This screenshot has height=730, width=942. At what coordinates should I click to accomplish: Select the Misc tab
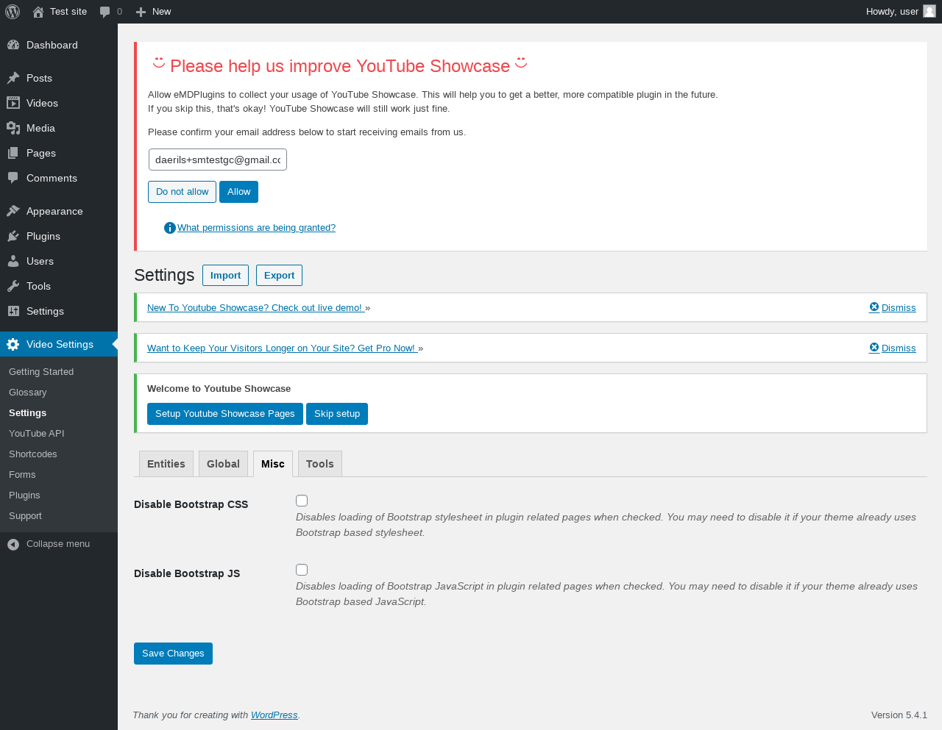[x=273, y=464]
